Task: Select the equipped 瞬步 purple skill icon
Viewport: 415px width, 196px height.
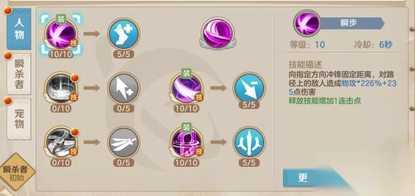Action: [61, 35]
